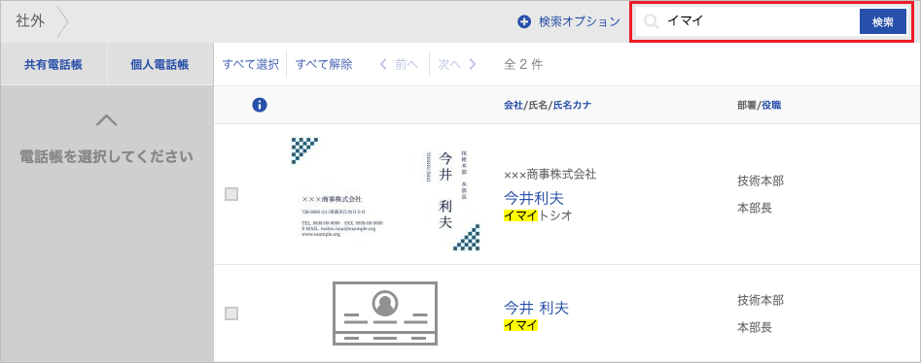Screen dimensions: 921x363
Task: Sort by the 氏名 column header
Action: point(538,106)
